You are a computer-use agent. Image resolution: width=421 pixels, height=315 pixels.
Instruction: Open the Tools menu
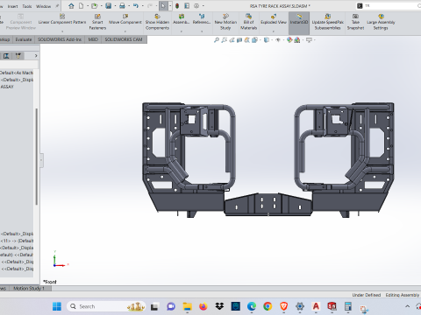point(27,6)
